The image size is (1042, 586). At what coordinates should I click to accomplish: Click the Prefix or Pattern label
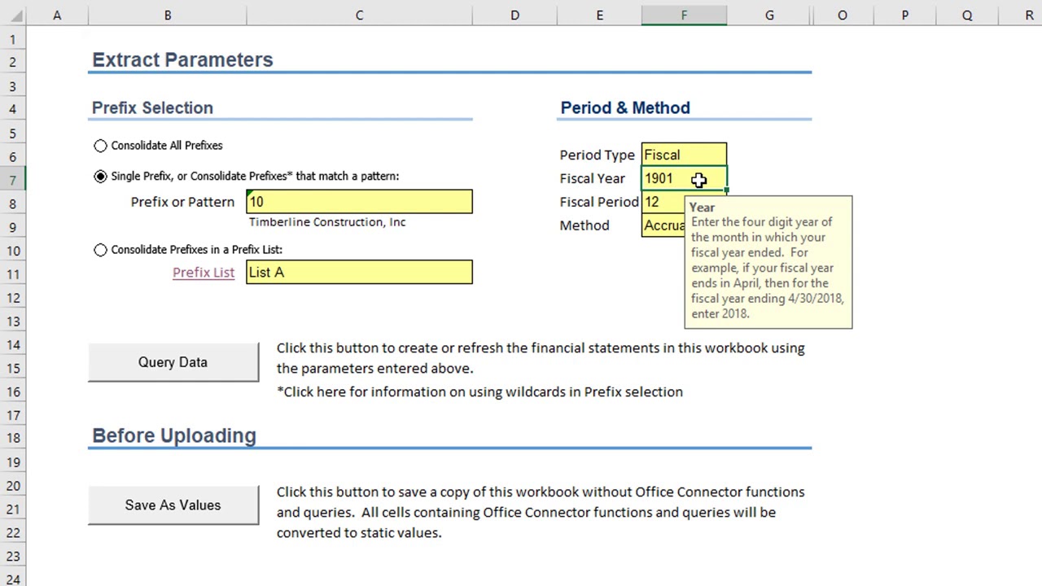point(182,202)
